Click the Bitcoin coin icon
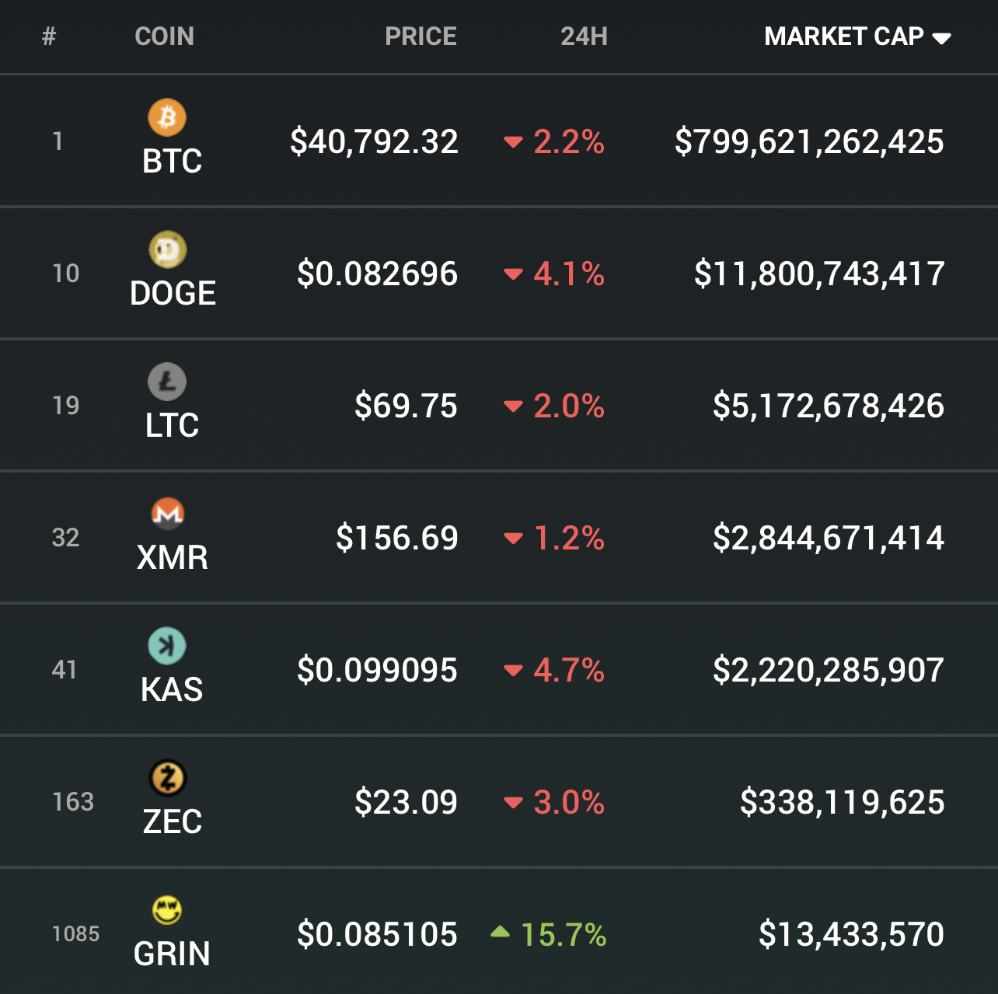 click(167, 117)
